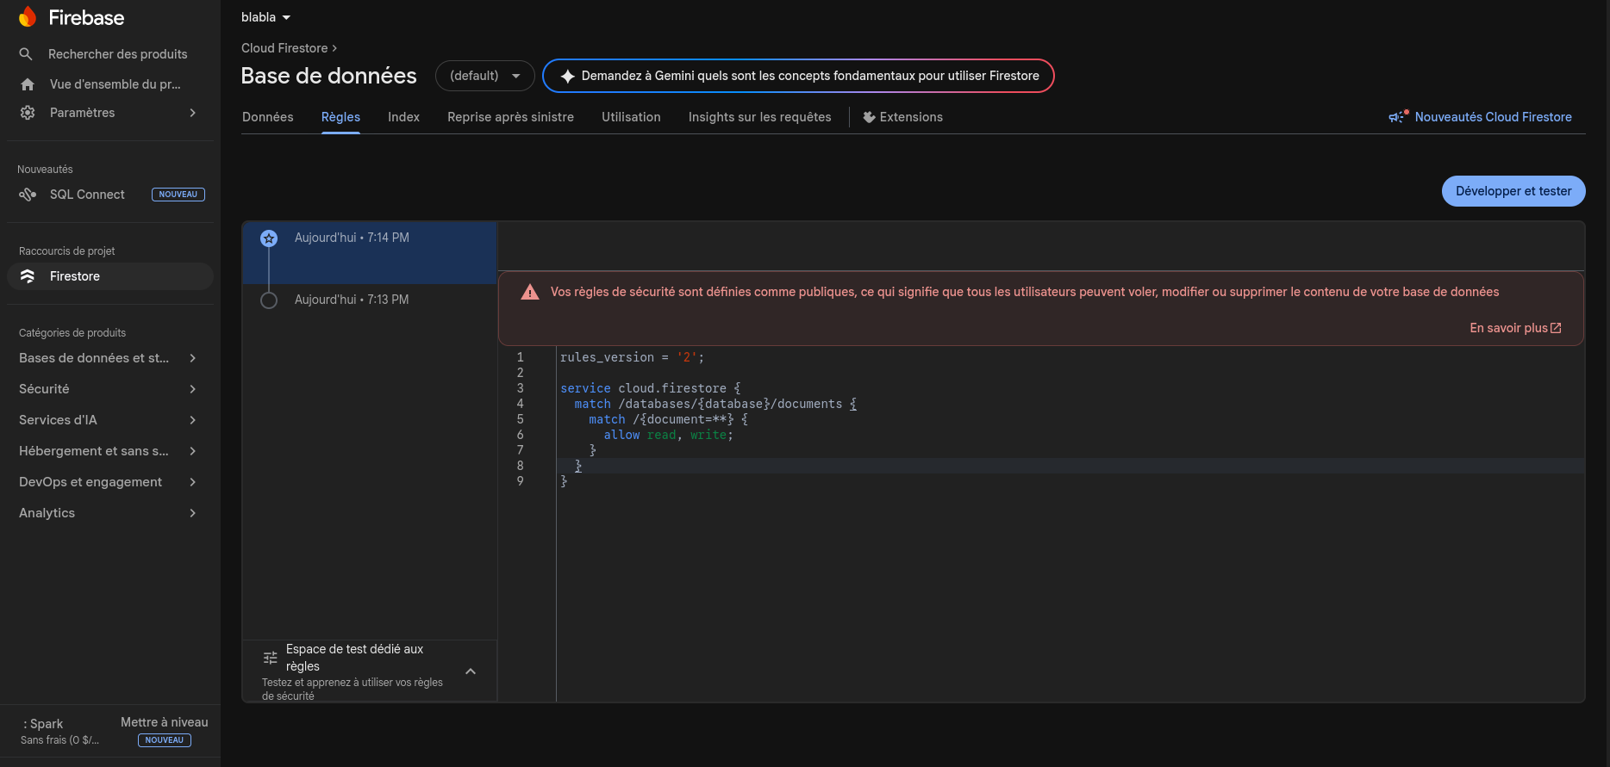This screenshot has height=767, width=1610.
Task: Click the rules playground sliders icon
Action: (270, 658)
